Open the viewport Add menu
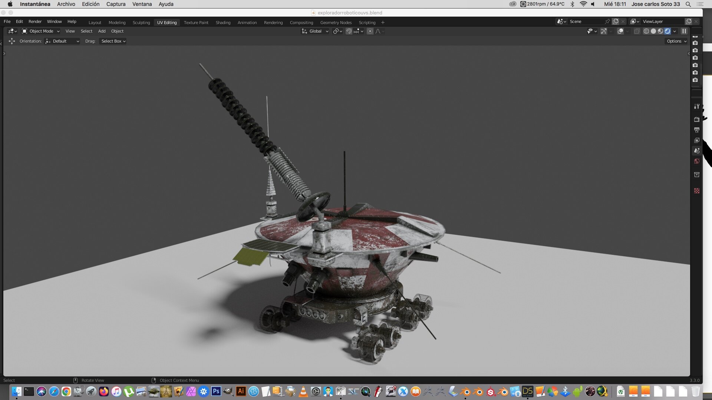This screenshot has width=712, height=400. point(102,31)
